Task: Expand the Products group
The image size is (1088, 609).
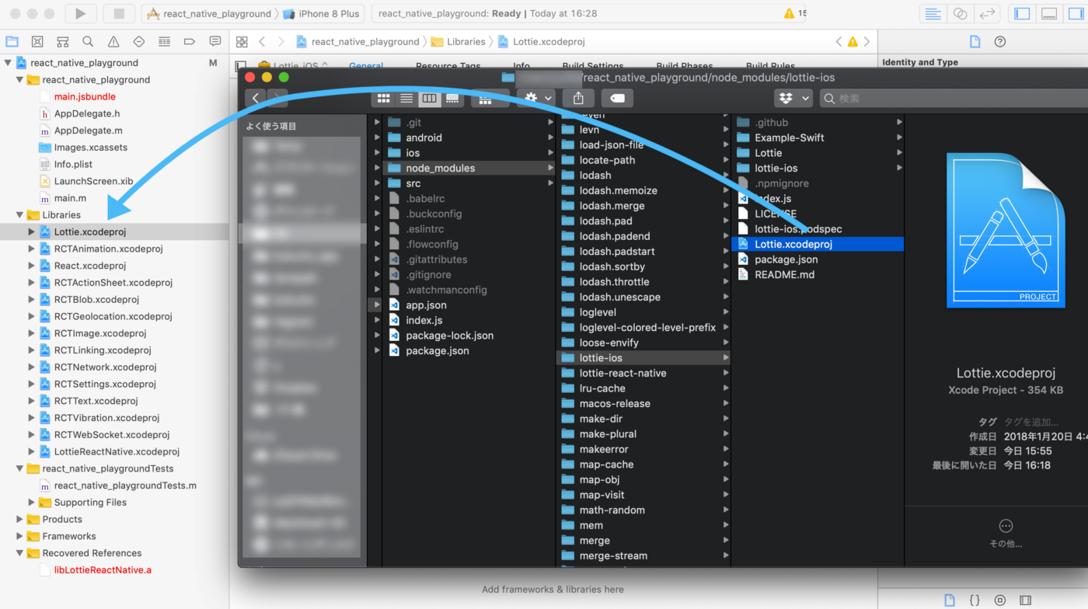Action: (19, 520)
